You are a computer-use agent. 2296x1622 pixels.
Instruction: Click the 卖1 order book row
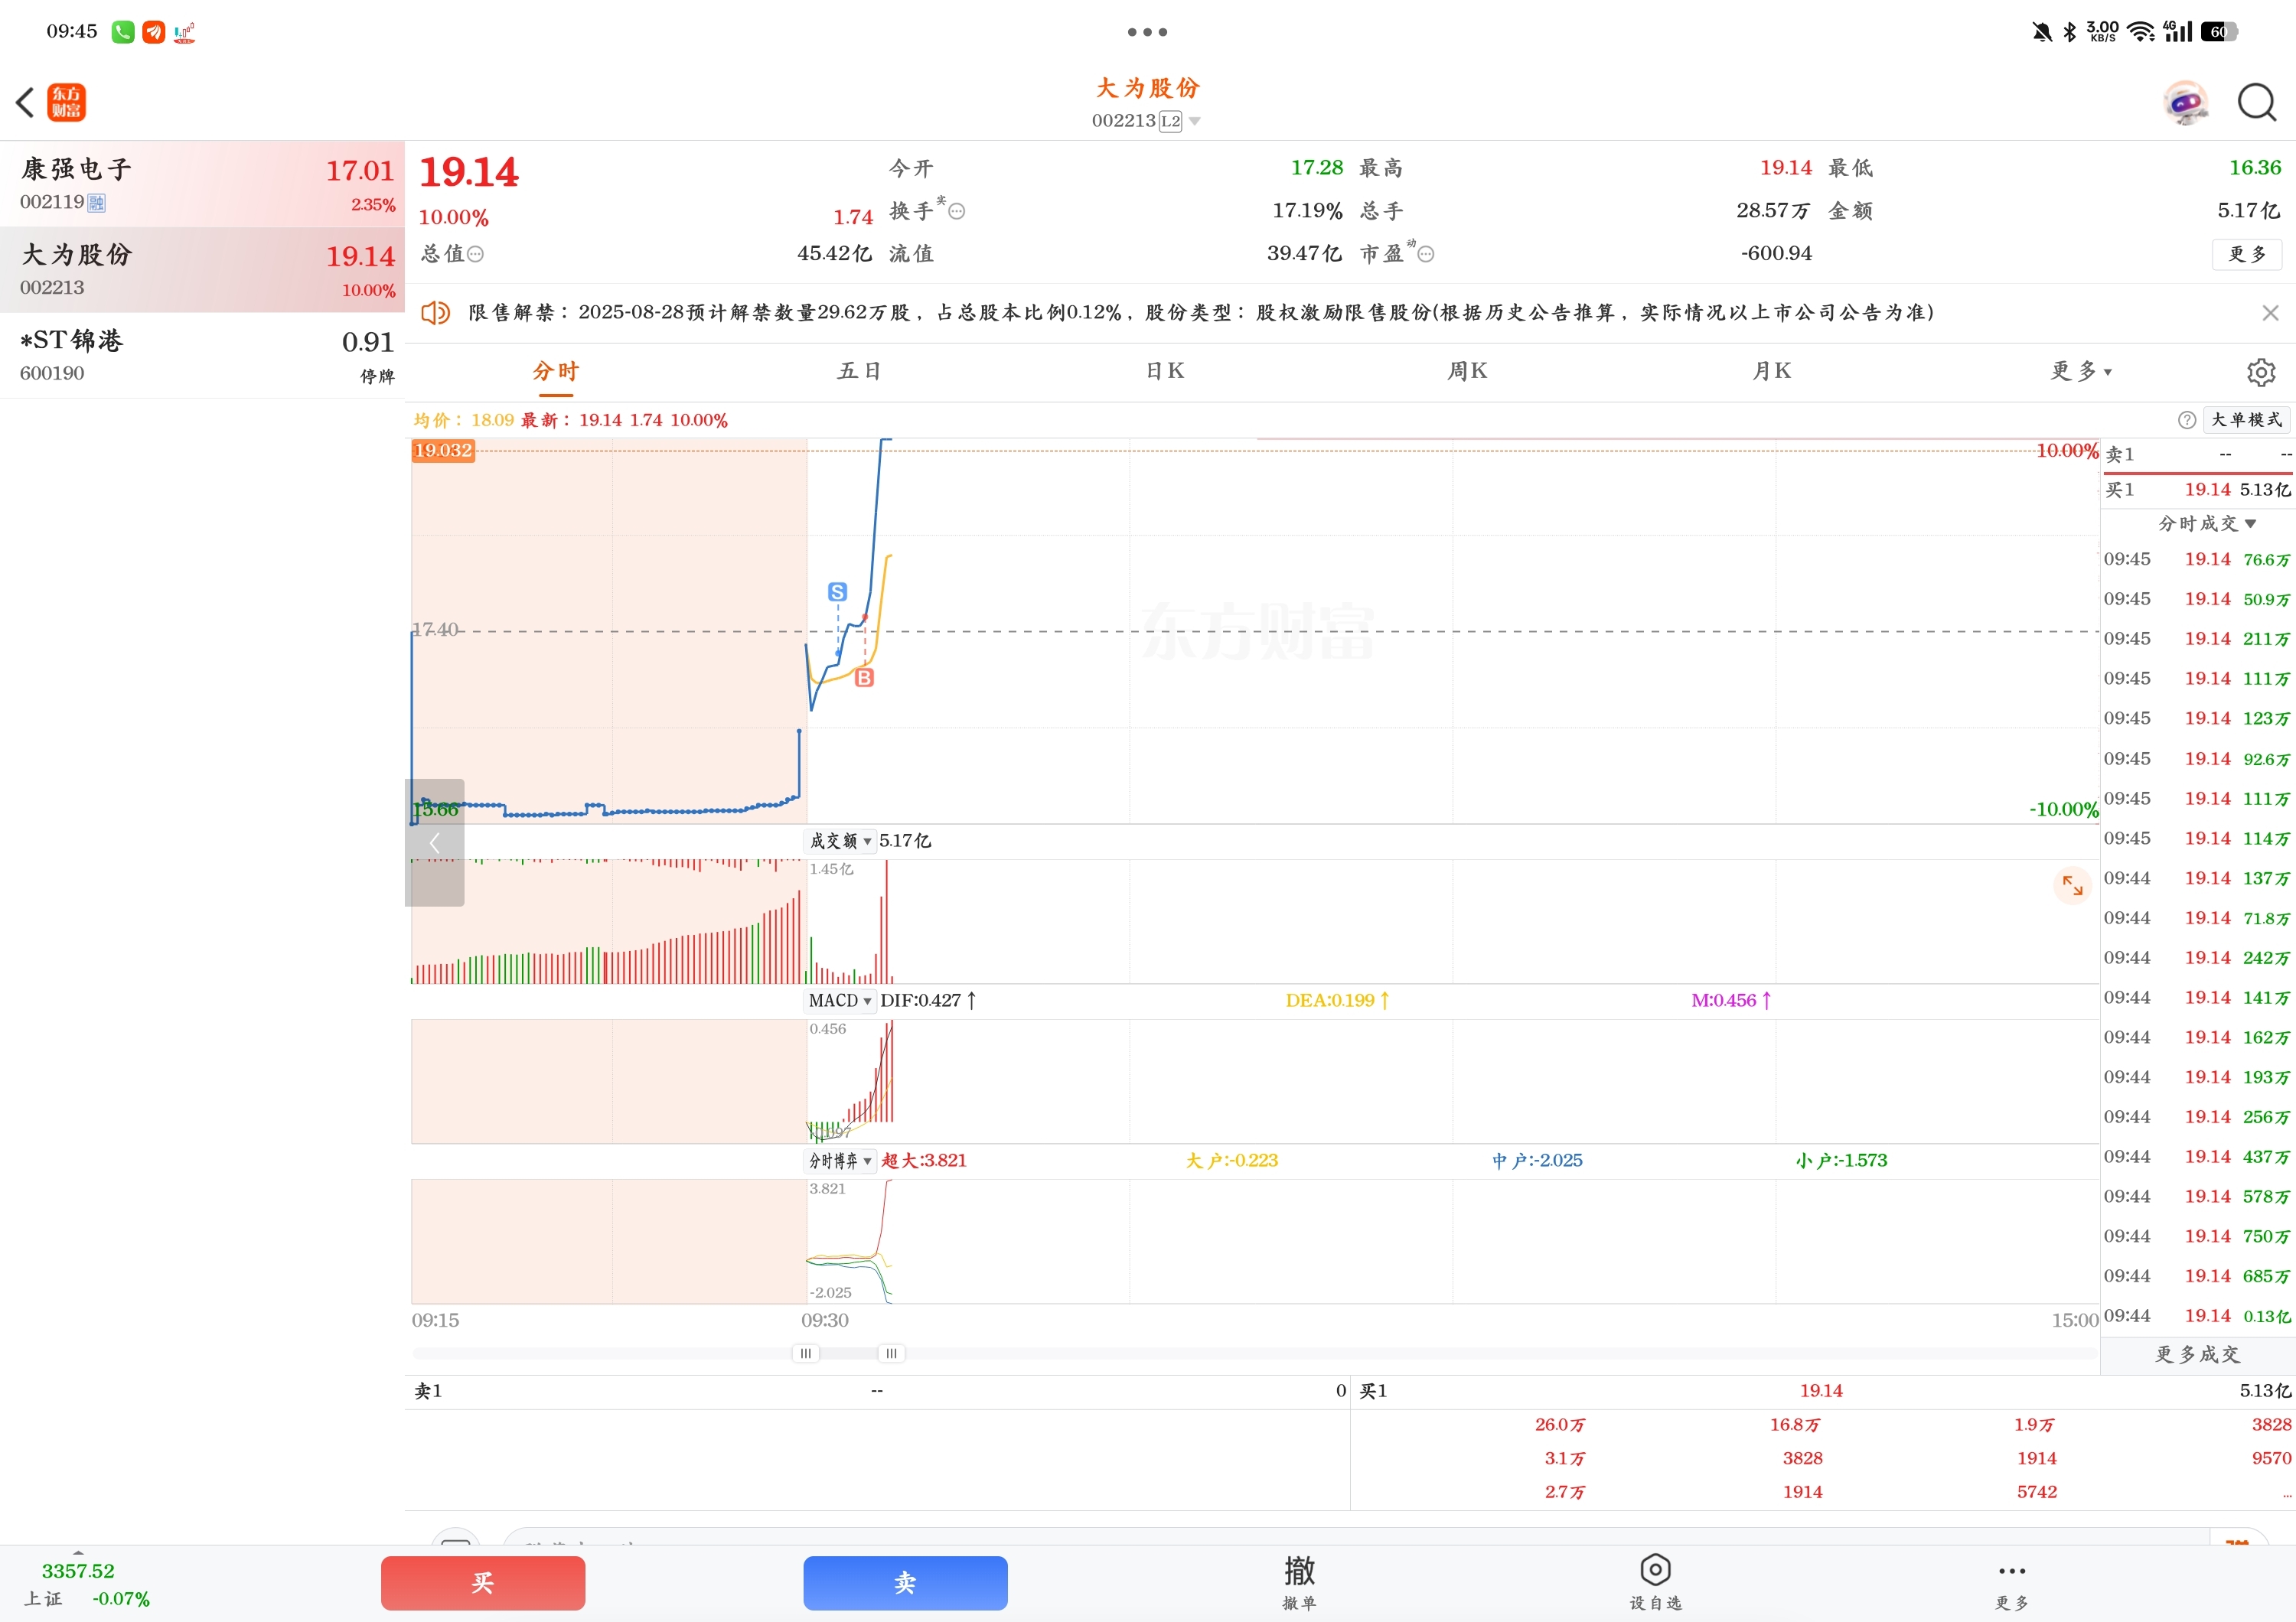2197,454
